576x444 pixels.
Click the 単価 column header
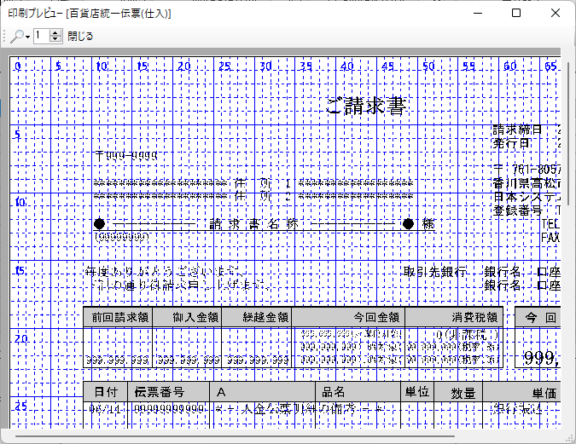[x=522, y=392]
